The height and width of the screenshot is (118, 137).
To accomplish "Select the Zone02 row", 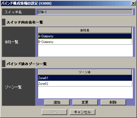I will 85,84.
